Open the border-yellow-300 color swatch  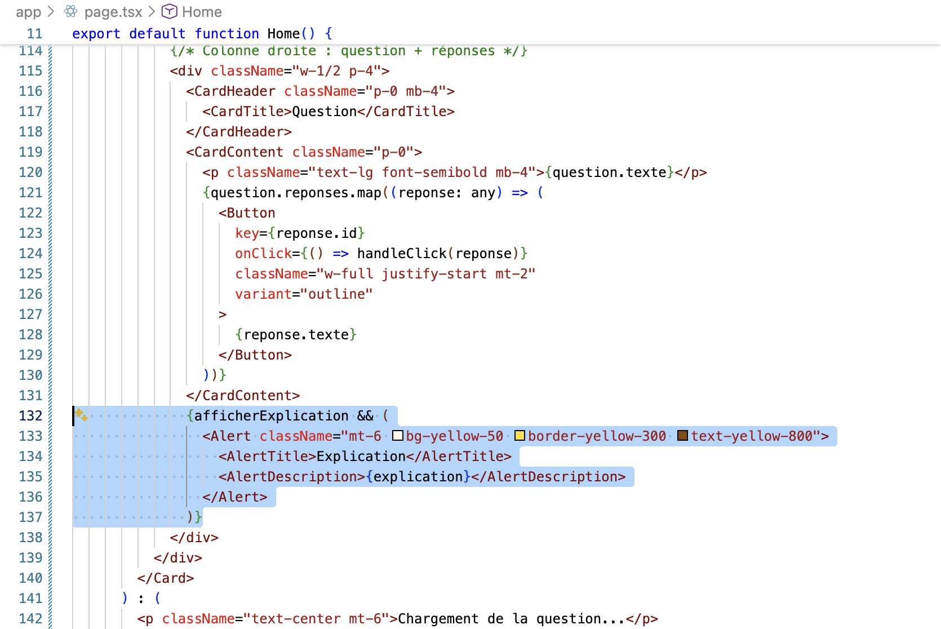tap(520, 436)
